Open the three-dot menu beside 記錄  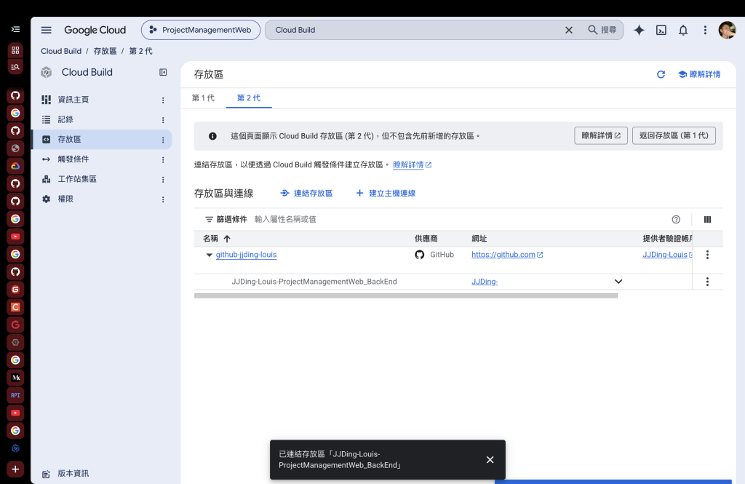pos(163,120)
